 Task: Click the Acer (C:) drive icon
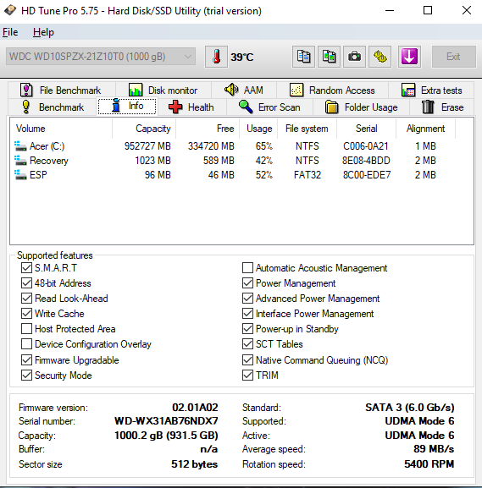(20, 146)
